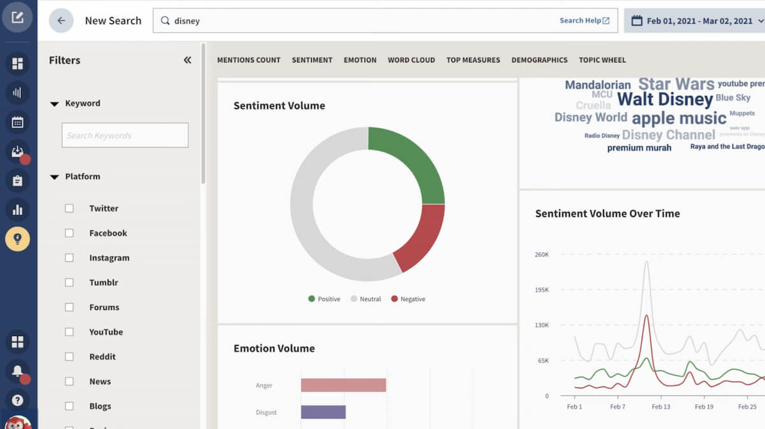The width and height of the screenshot is (765, 429).
Task: Open the new post composer icon
Action: pyautogui.click(x=17, y=17)
